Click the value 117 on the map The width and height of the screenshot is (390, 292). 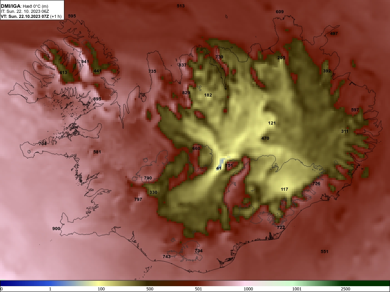(284, 189)
